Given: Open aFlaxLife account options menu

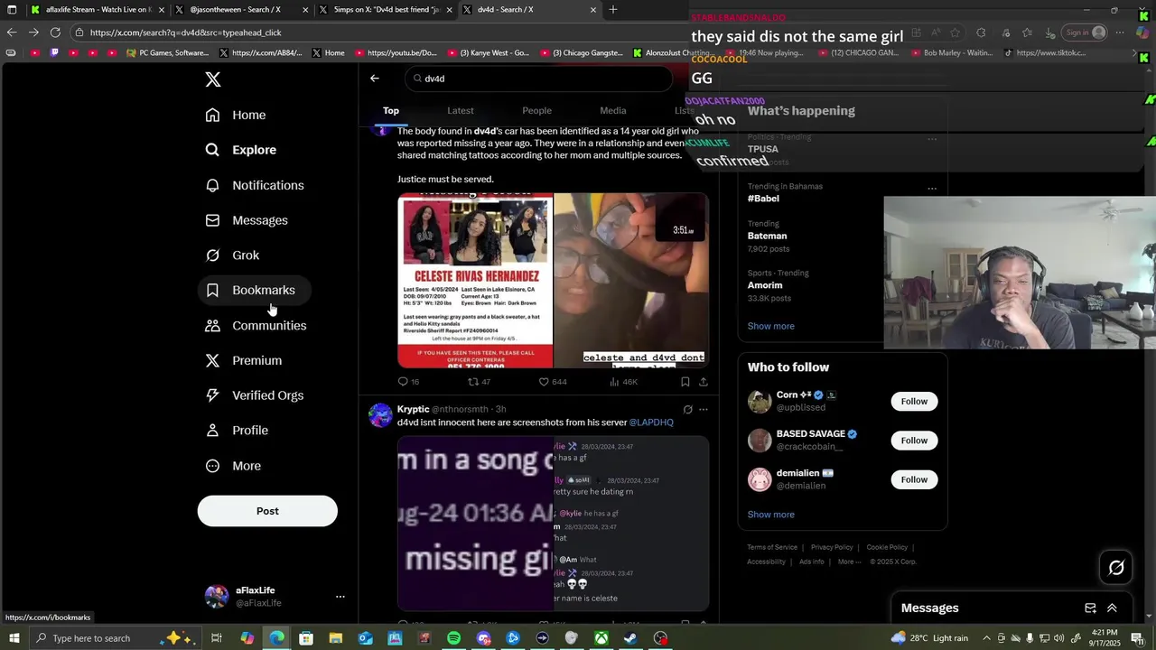Looking at the screenshot, I should coord(340,597).
